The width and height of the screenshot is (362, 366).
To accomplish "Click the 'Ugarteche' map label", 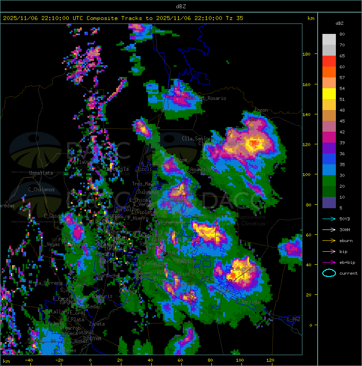I will click(x=107, y=276).
